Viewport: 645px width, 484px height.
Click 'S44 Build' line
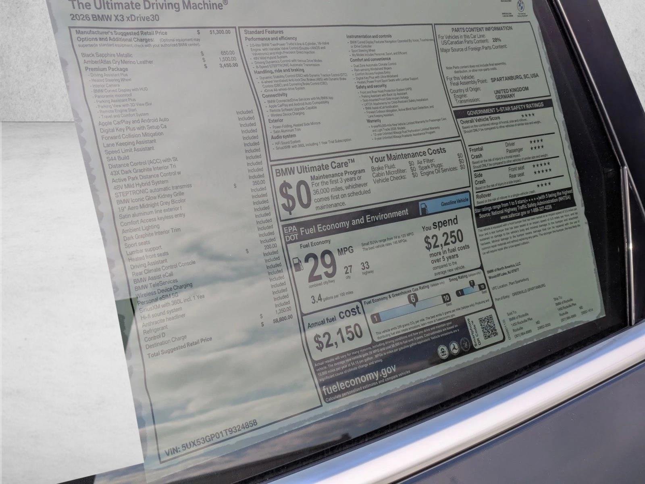pos(118,158)
